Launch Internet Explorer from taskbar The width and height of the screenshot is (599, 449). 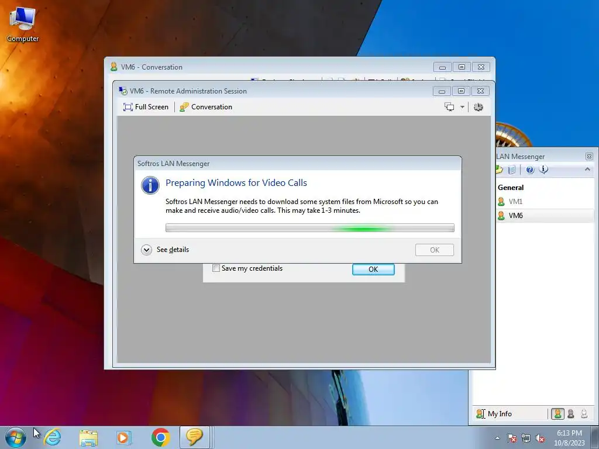[53, 437]
